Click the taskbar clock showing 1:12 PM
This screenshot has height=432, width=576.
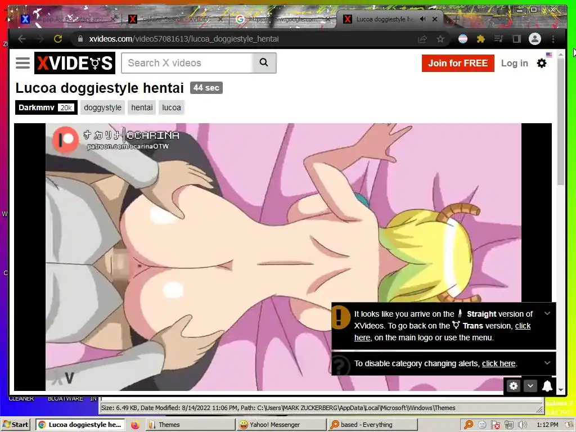pos(547,425)
